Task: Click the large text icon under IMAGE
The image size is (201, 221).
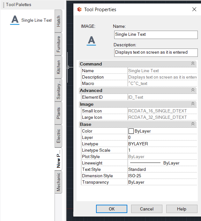Action: [92, 41]
